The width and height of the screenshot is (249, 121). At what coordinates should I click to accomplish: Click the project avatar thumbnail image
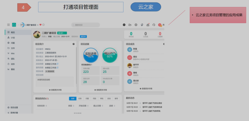tap(37, 34)
